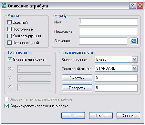Viewport: 145px width, 125px height.
Task: Toggle the Контролируемый checkbox
Action: (9, 36)
